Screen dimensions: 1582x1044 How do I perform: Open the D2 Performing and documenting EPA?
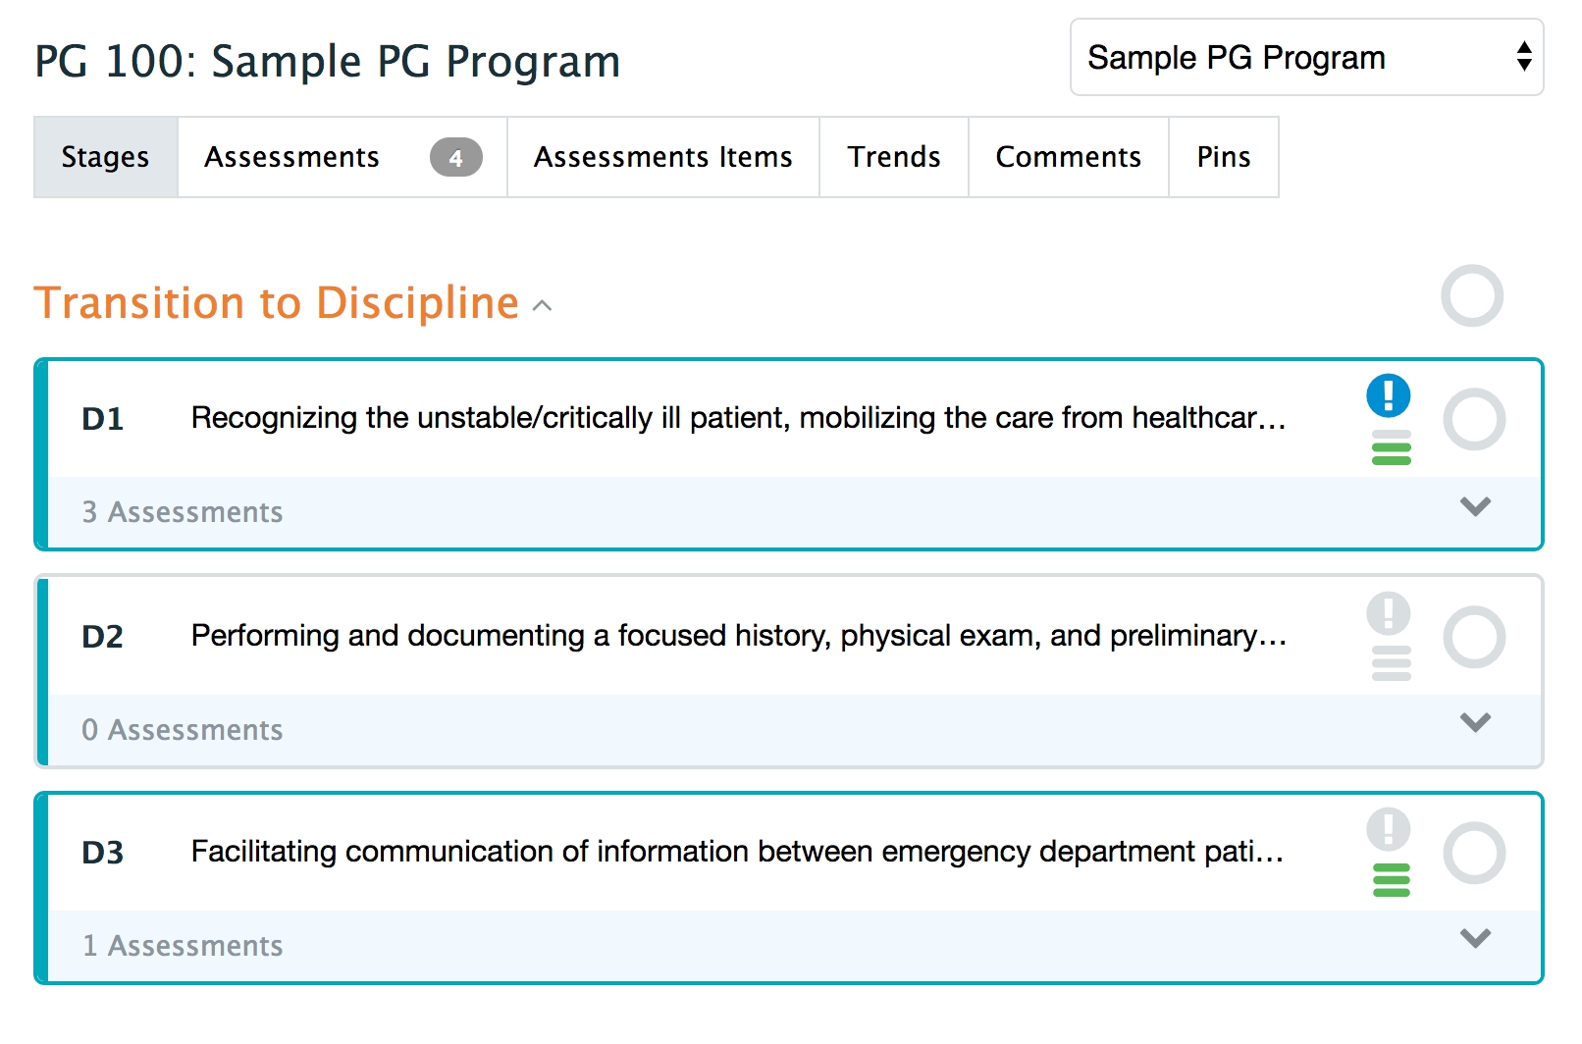click(x=736, y=637)
